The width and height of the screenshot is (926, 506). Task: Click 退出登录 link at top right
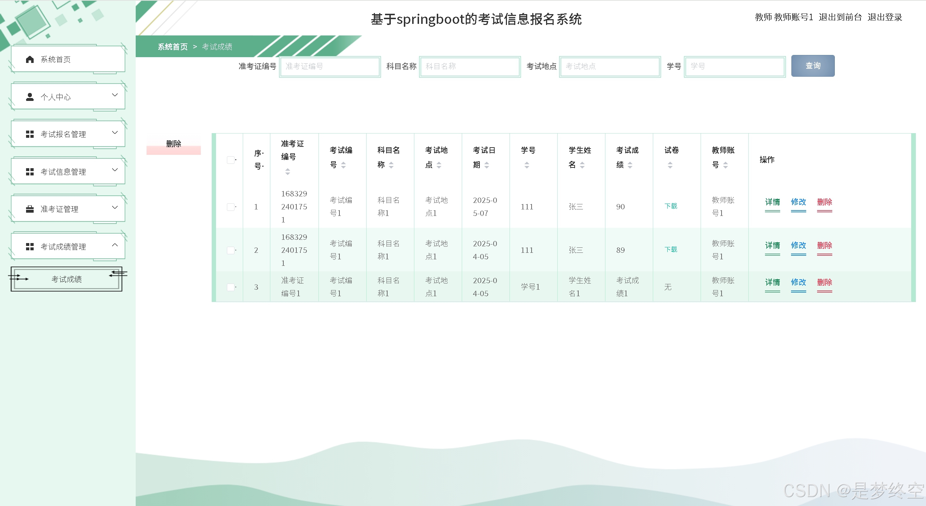(884, 17)
